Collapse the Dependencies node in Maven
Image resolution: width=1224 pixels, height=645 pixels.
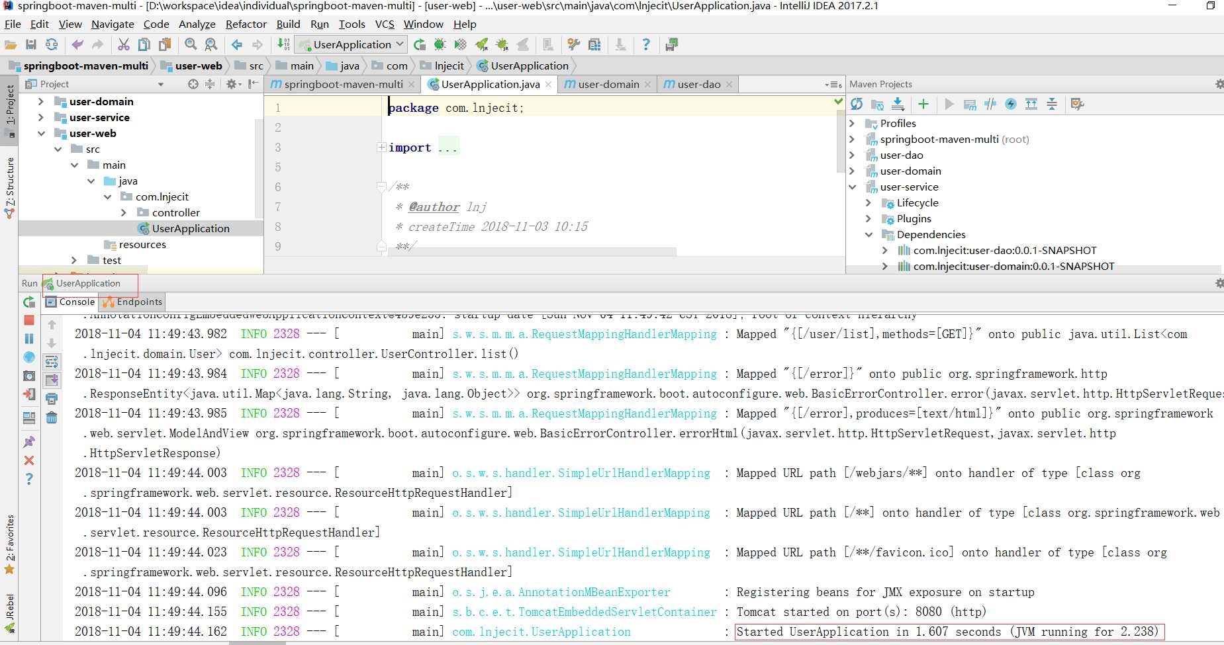(869, 234)
